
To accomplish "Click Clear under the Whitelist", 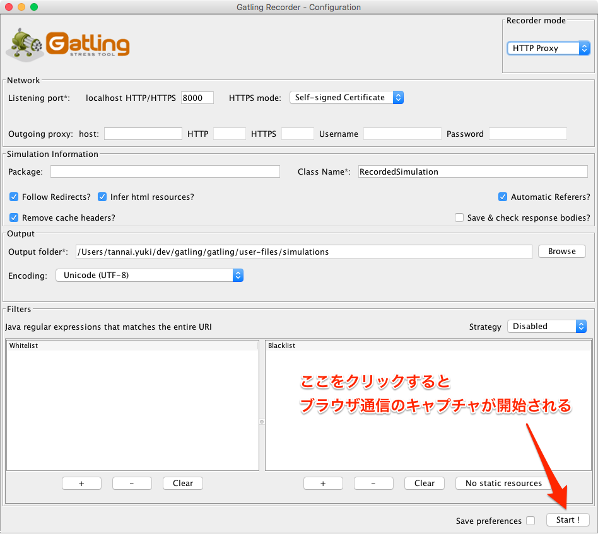I will click(x=183, y=484).
